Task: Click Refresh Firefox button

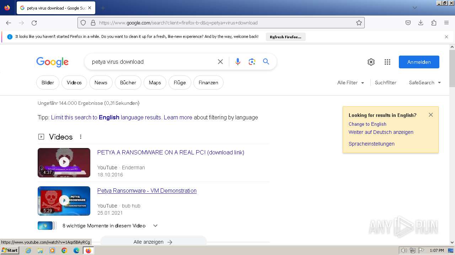Action: point(285,37)
